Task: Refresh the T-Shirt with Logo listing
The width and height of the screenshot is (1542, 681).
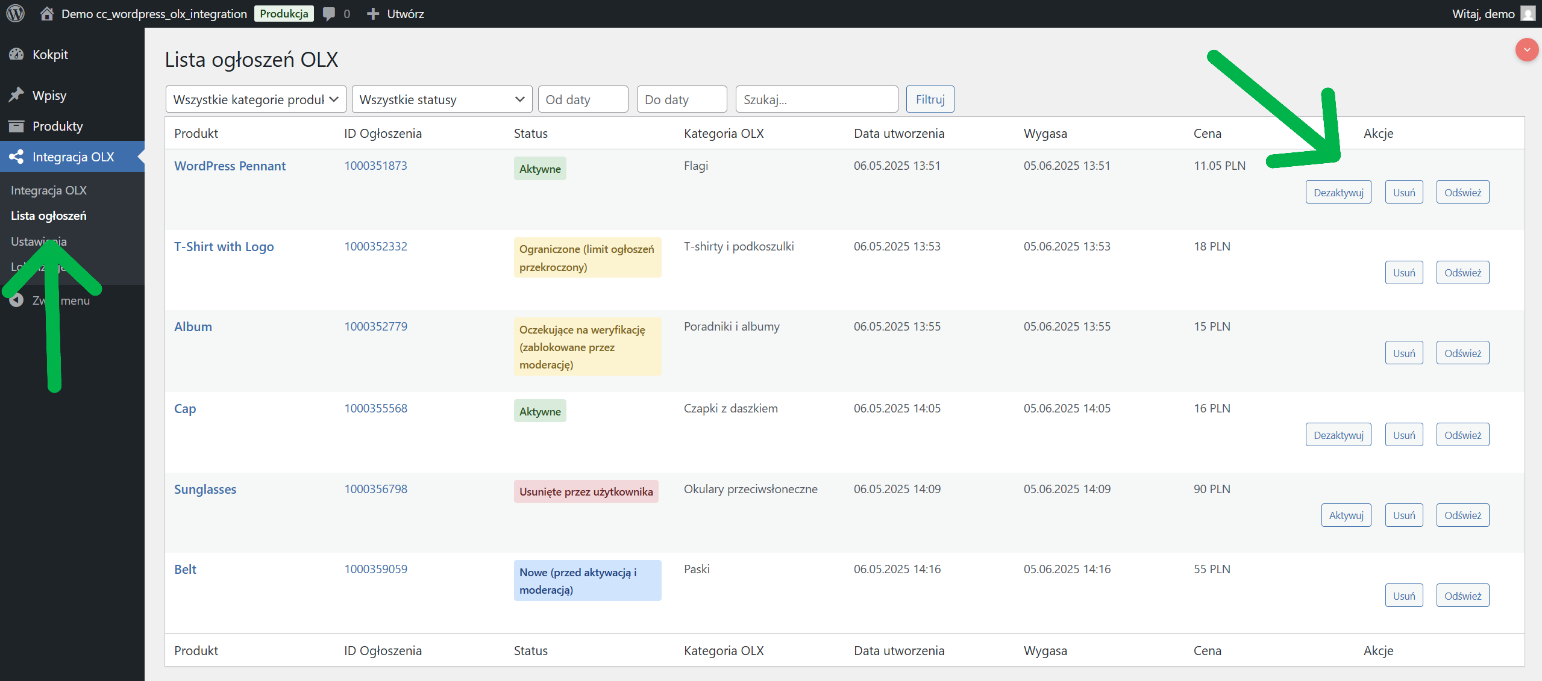Action: click(1462, 273)
